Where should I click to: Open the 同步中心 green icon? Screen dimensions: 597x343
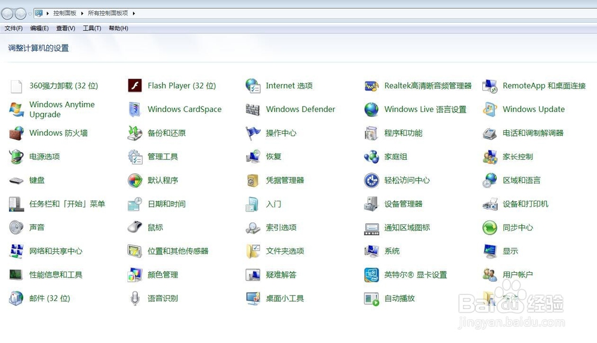click(x=490, y=227)
